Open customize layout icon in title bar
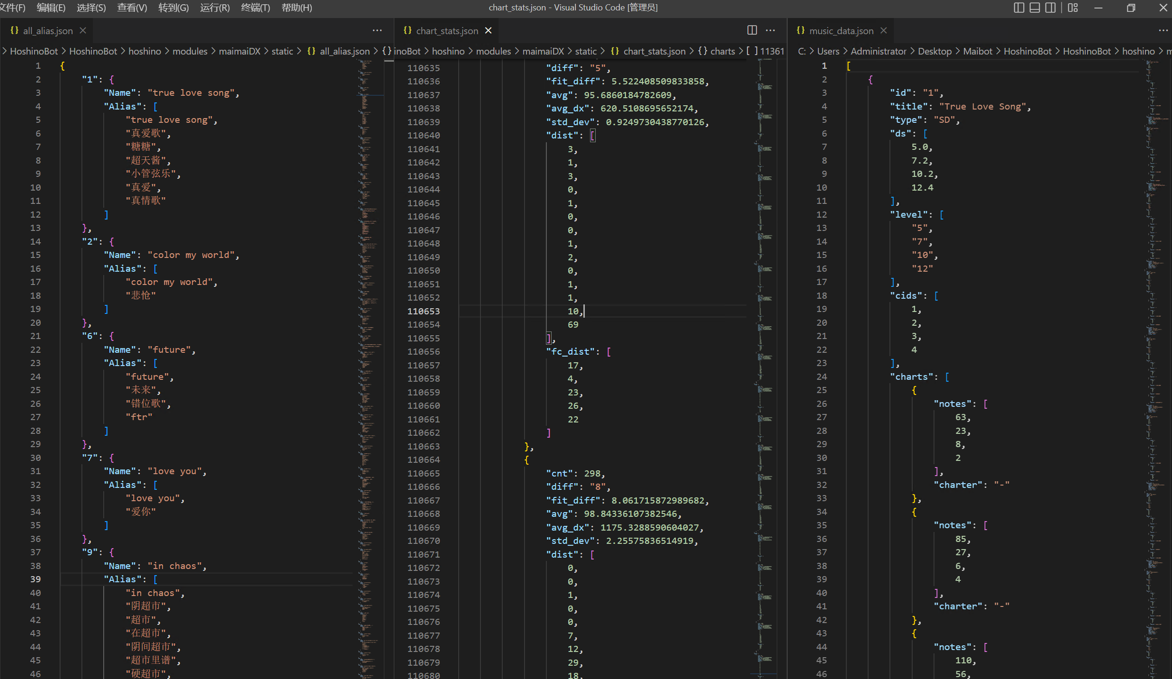 click(x=1073, y=8)
